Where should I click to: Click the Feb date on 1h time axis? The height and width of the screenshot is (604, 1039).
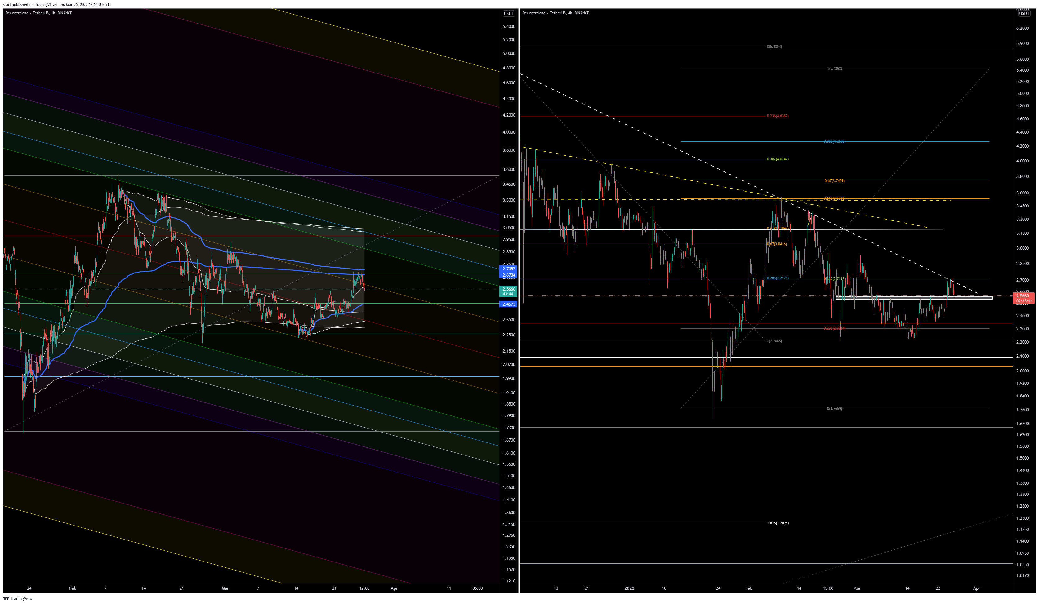73,588
